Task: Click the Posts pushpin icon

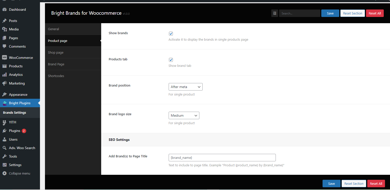Action: [4, 21]
